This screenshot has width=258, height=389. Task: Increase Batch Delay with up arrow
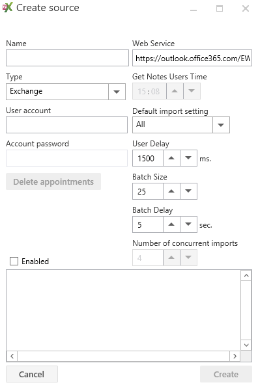coord(171,224)
